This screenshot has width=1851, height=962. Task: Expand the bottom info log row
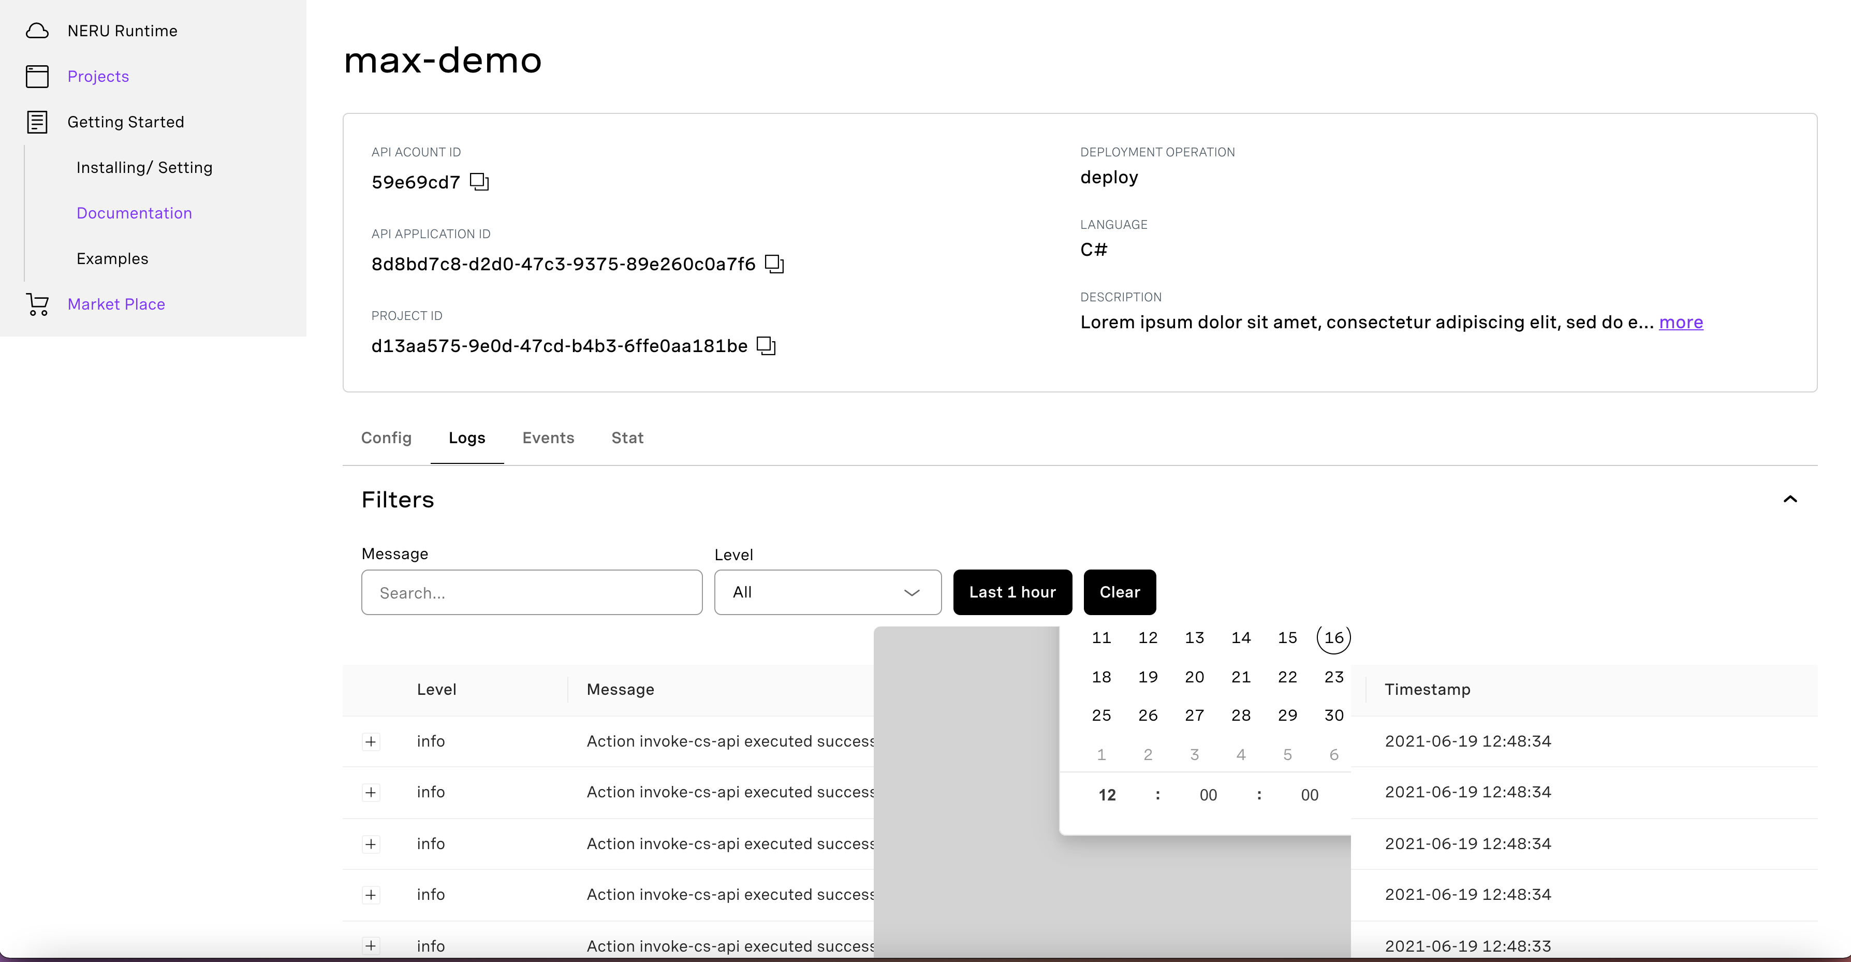click(x=371, y=946)
